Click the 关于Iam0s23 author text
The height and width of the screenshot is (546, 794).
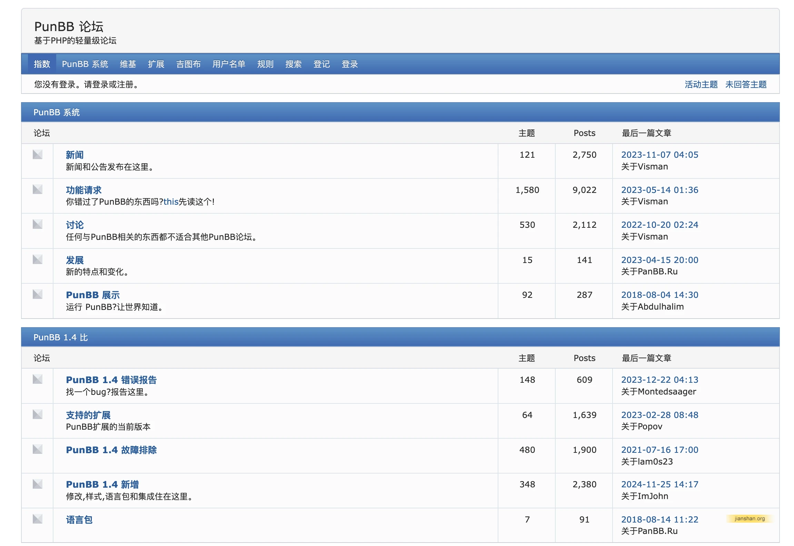pos(647,462)
